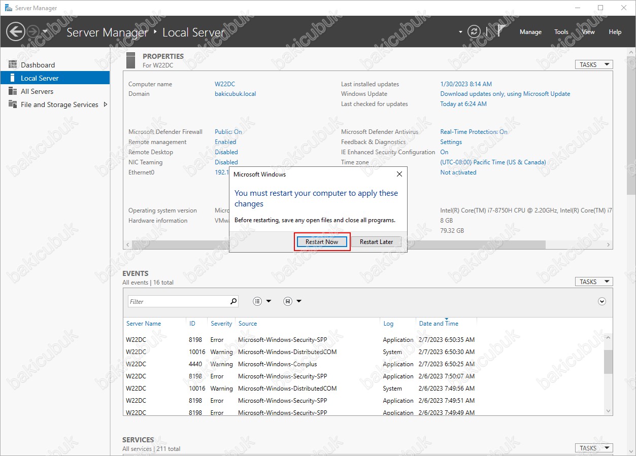The image size is (636, 456).
Task: Open the Tools menu
Action: pyautogui.click(x=561, y=32)
